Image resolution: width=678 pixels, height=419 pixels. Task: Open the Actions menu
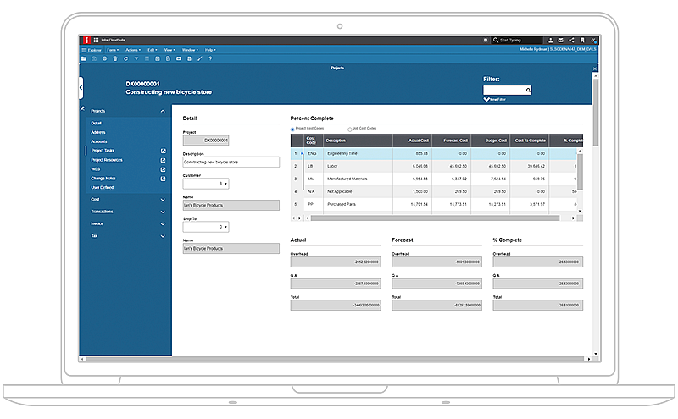[x=131, y=50]
